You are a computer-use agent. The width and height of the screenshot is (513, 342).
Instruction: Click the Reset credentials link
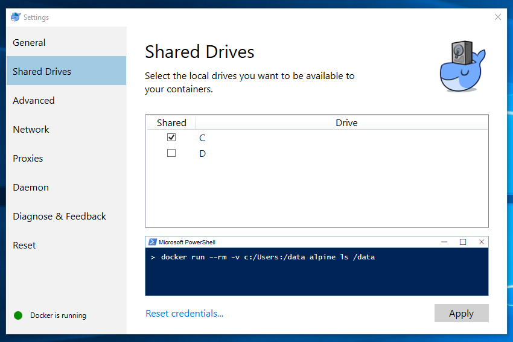point(185,314)
